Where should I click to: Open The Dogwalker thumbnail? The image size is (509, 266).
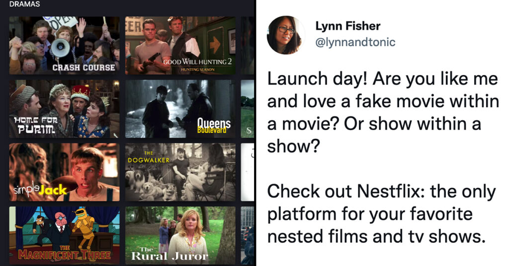[x=180, y=172]
